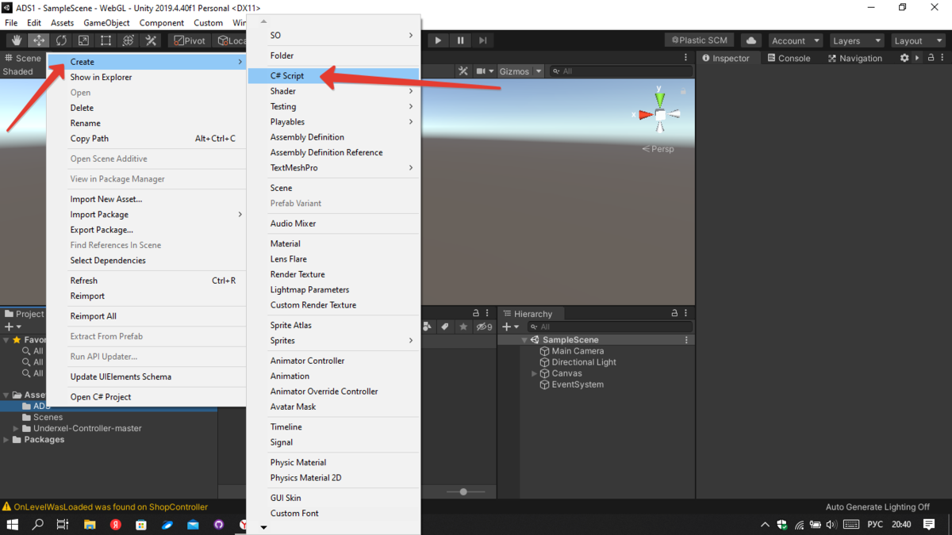Adjust the Project icon size slider
952x535 pixels.
click(x=463, y=492)
